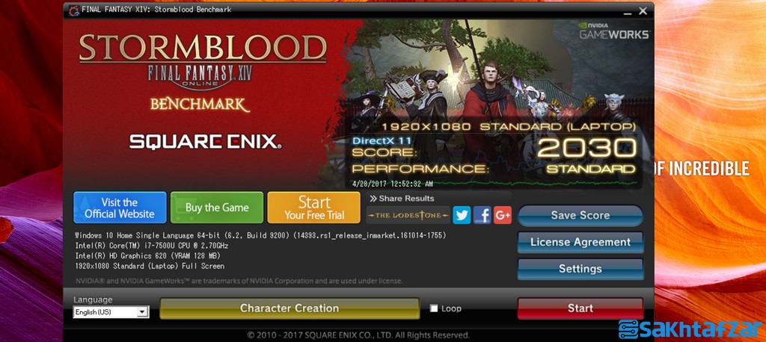766x342 pixels.
Task: Open benchmark Settings
Action: tap(580, 269)
